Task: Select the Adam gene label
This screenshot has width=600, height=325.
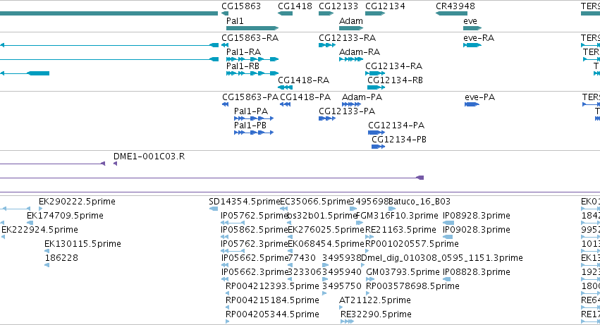Action: pyautogui.click(x=351, y=20)
